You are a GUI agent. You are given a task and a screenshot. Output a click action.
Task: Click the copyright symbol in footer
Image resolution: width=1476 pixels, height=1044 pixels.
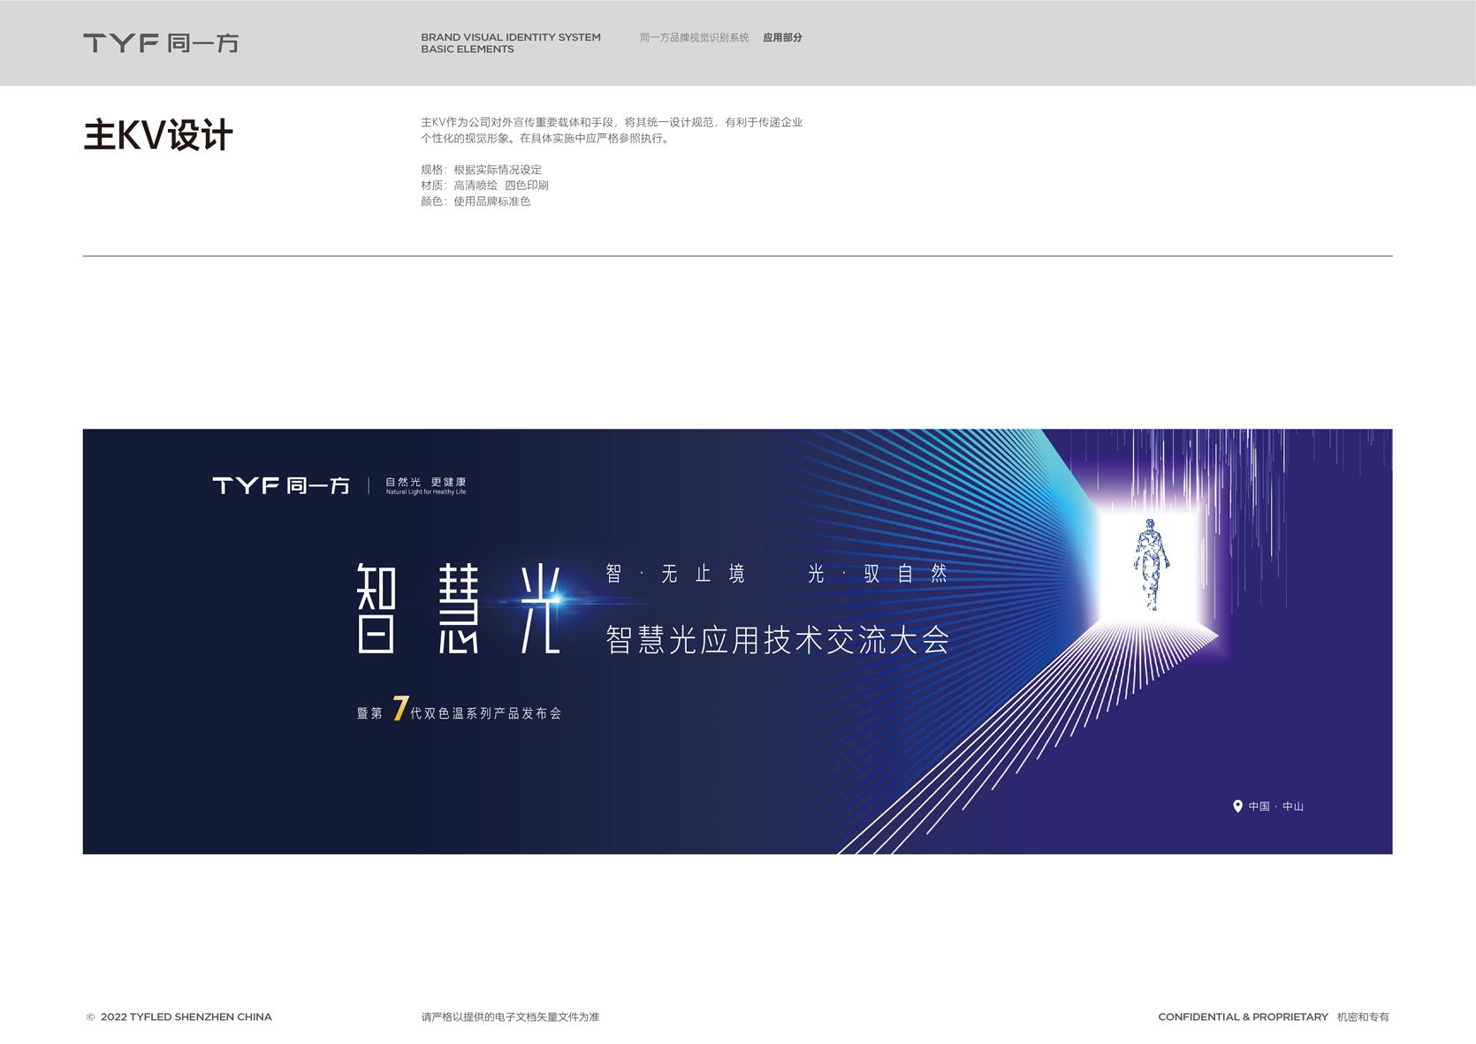tap(90, 1017)
